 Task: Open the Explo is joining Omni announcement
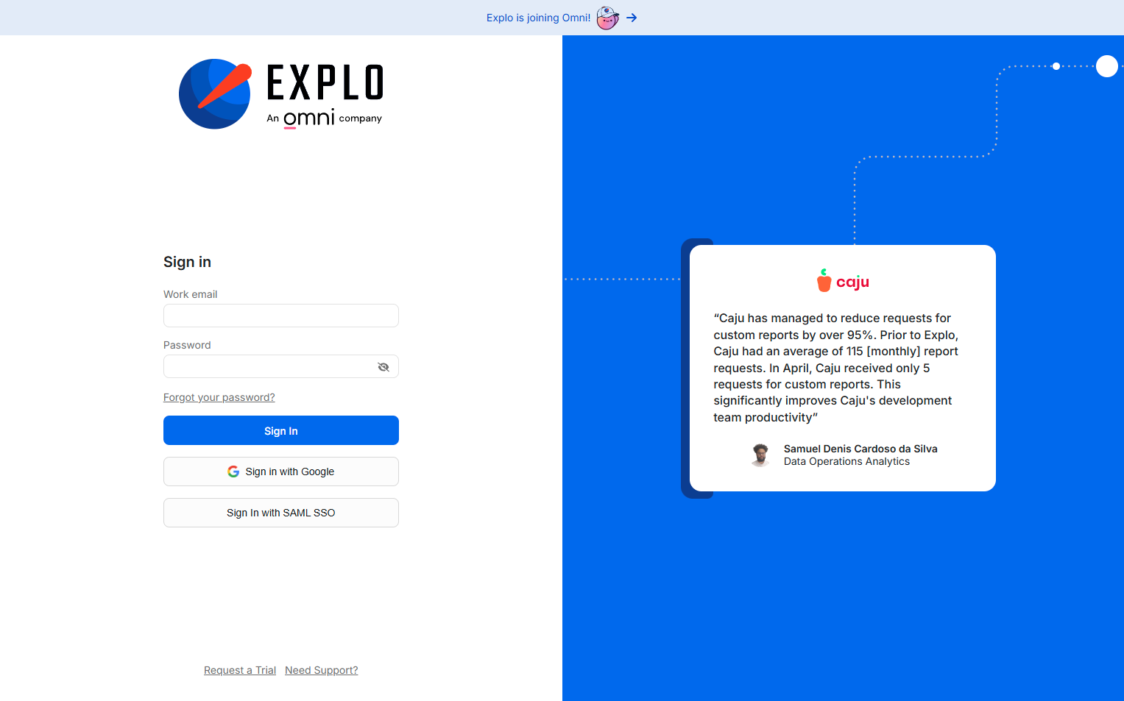(x=537, y=17)
